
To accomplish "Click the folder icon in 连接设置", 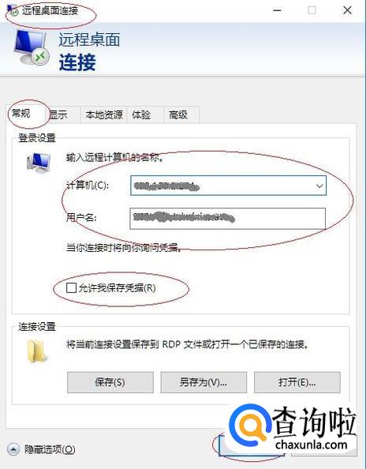I will (37, 351).
